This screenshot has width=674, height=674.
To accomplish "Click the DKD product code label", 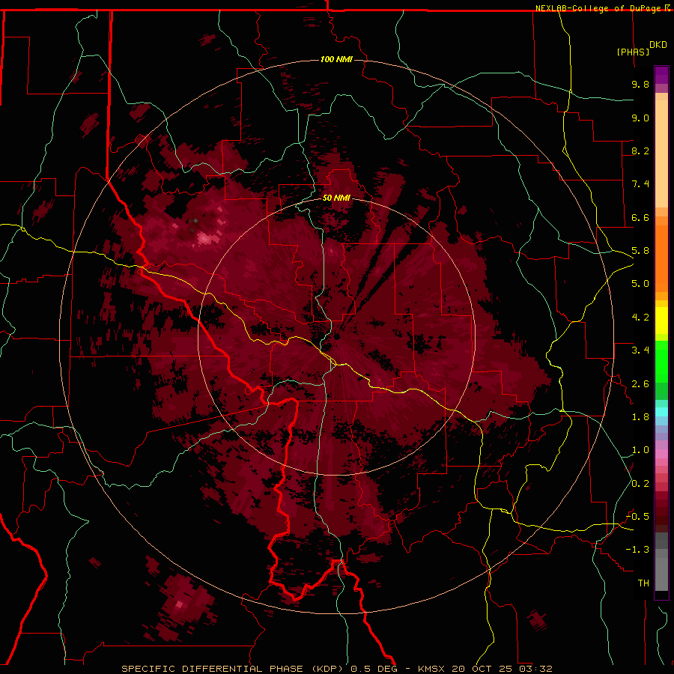I will (658, 45).
